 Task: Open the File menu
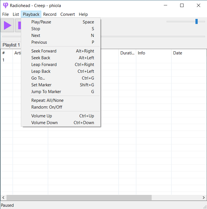click(5, 14)
